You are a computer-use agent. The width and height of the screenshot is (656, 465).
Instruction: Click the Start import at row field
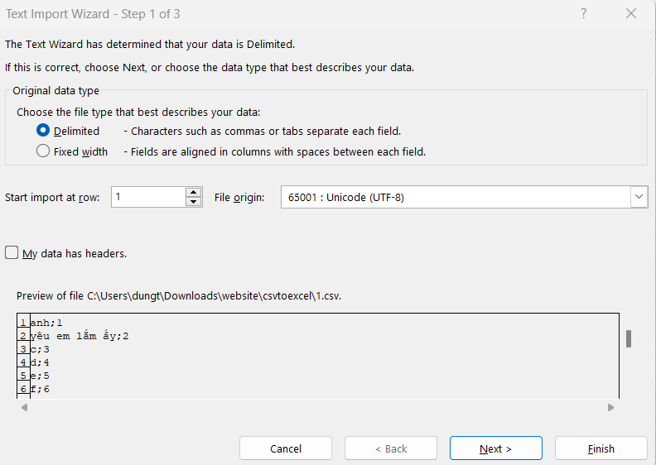click(147, 197)
